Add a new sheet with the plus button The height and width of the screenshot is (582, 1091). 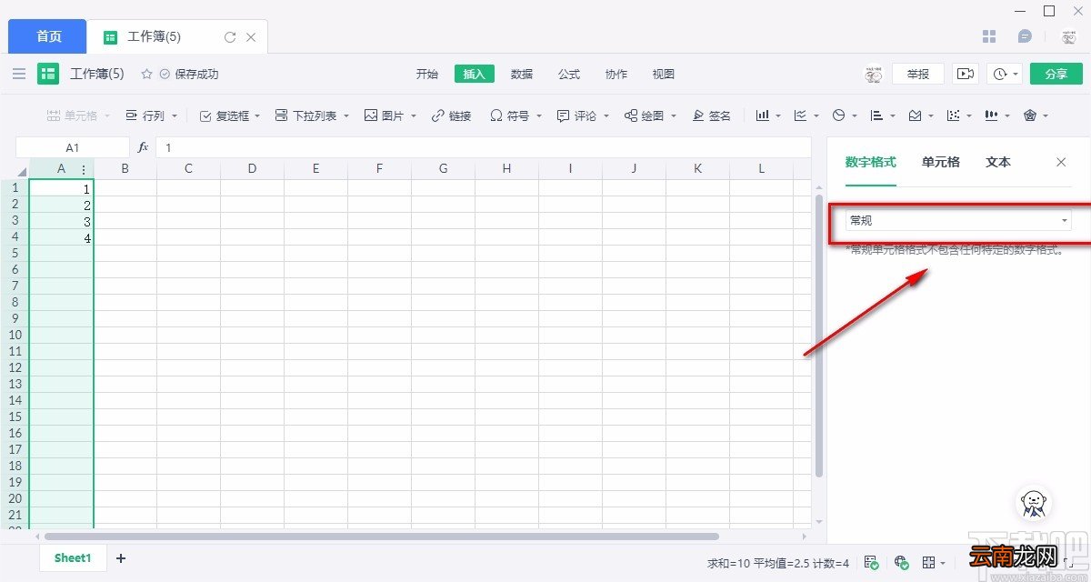pyautogui.click(x=121, y=557)
